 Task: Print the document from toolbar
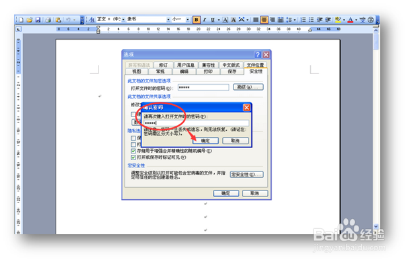coord(48,20)
